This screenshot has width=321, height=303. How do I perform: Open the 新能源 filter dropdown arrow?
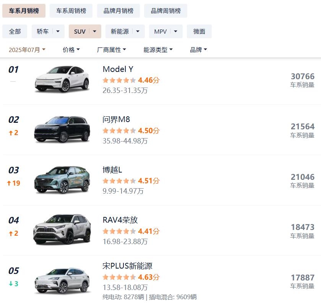point(138,31)
